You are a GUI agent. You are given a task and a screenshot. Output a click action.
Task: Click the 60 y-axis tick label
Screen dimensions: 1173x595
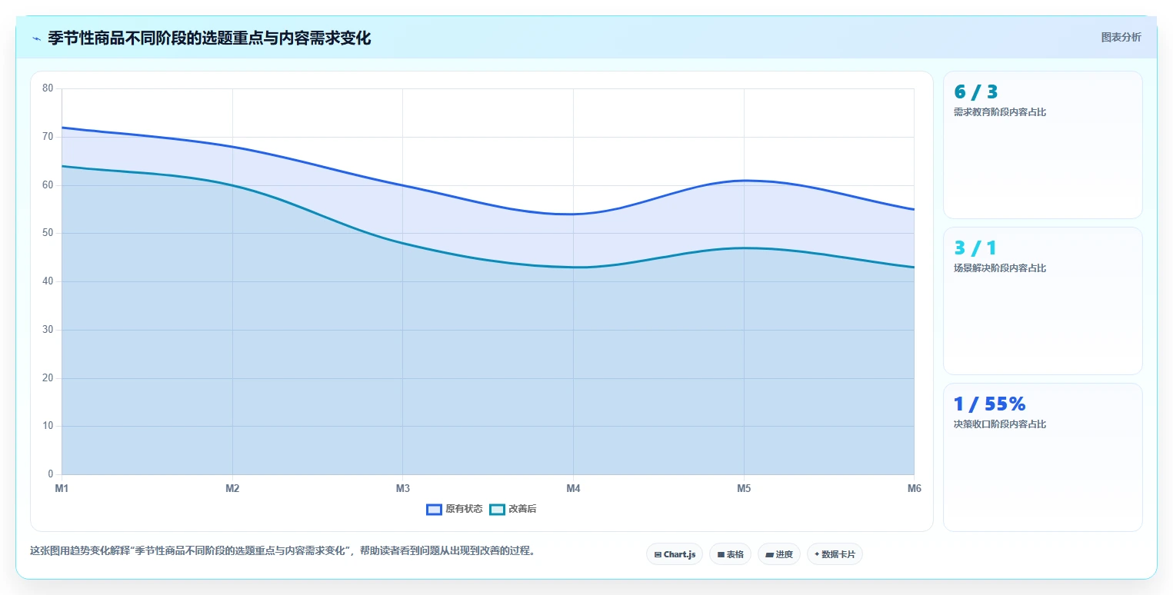[48, 185]
